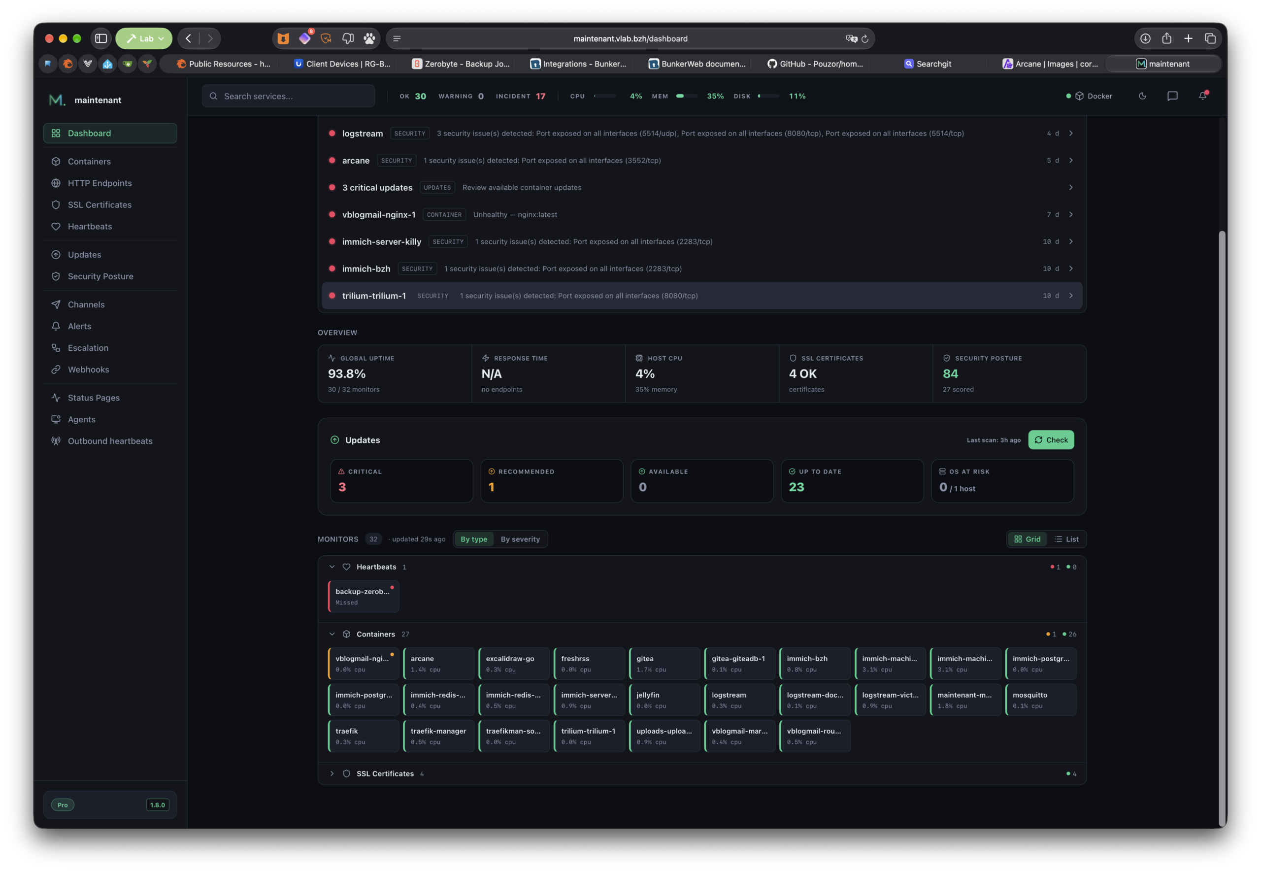Click the Safari address bar
This screenshot has height=873, width=1261.
(630, 38)
